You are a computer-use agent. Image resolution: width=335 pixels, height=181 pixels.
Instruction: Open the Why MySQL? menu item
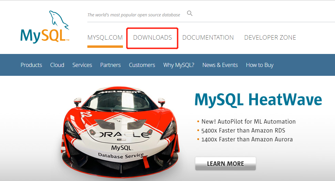tap(178, 65)
